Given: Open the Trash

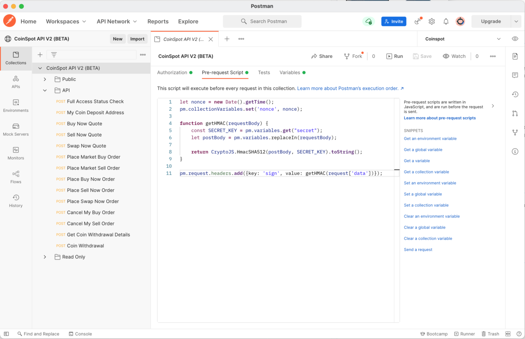Looking at the screenshot, I should pyautogui.click(x=491, y=334).
